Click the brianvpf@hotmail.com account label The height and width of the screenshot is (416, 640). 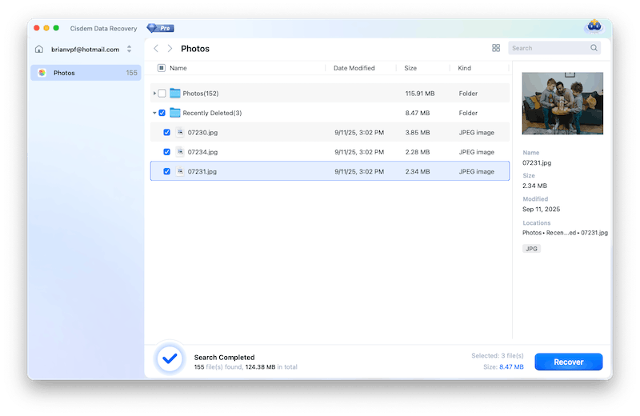(86, 50)
